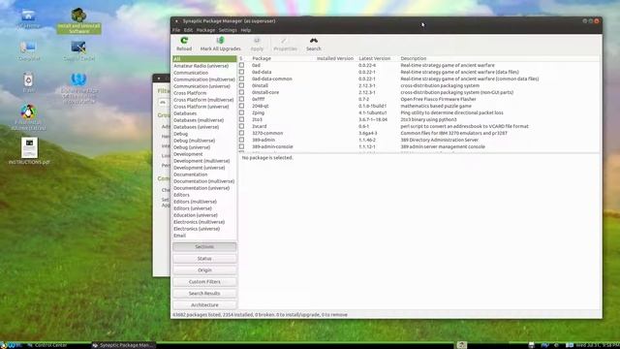Image resolution: width=620 pixels, height=349 pixels.
Task: Toggle the checkbox for package 389-admin
Action: pyautogui.click(x=241, y=140)
